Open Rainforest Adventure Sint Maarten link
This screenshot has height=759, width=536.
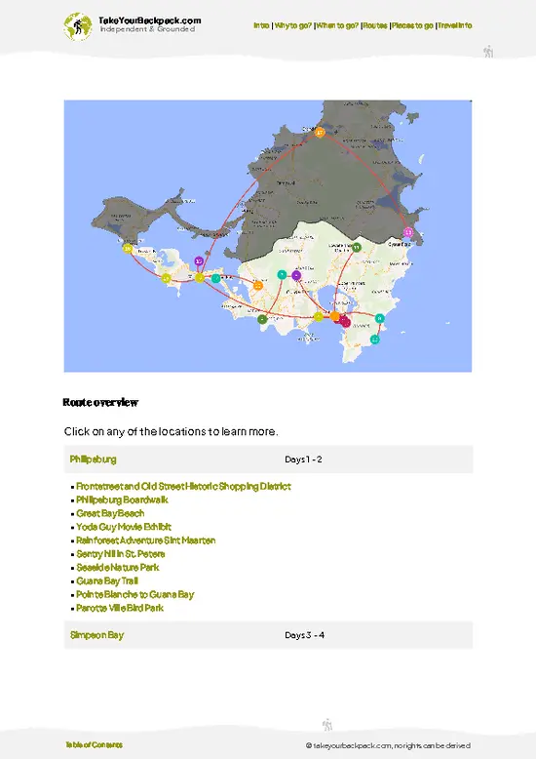tap(145, 540)
